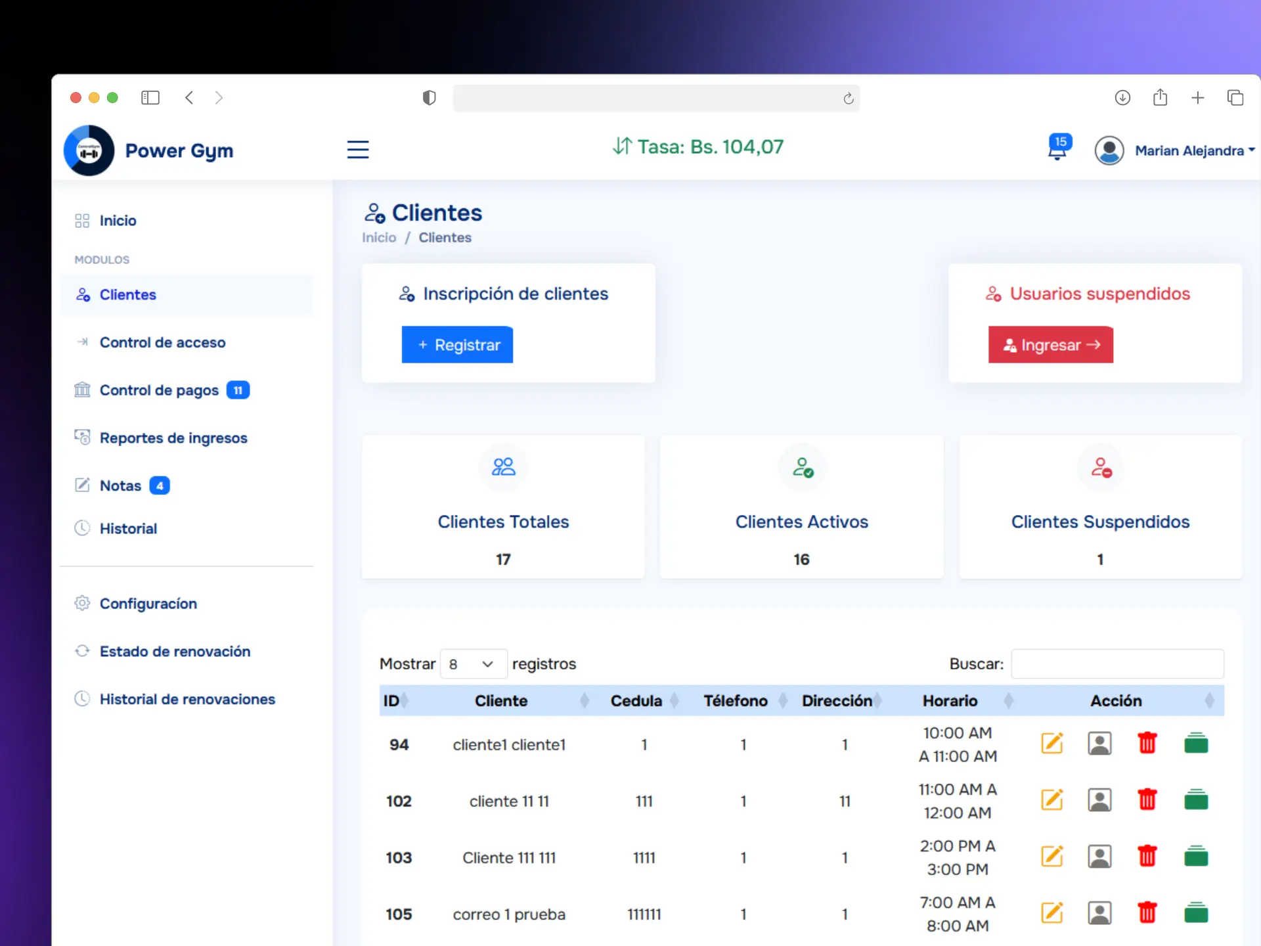The image size is (1261, 946).
Task: Open Inicio in the sidebar
Action: pyautogui.click(x=118, y=221)
